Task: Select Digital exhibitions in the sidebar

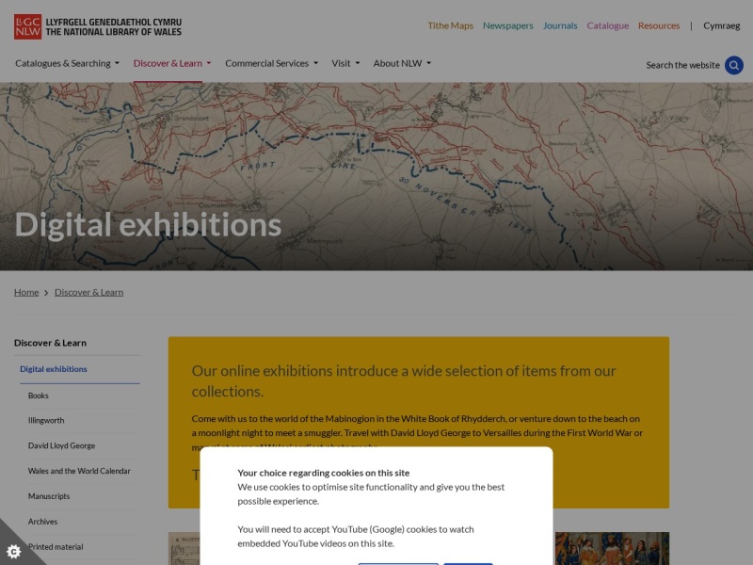Action: point(54,369)
